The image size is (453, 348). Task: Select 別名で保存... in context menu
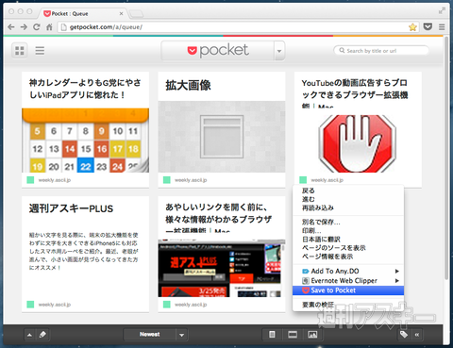click(348, 222)
